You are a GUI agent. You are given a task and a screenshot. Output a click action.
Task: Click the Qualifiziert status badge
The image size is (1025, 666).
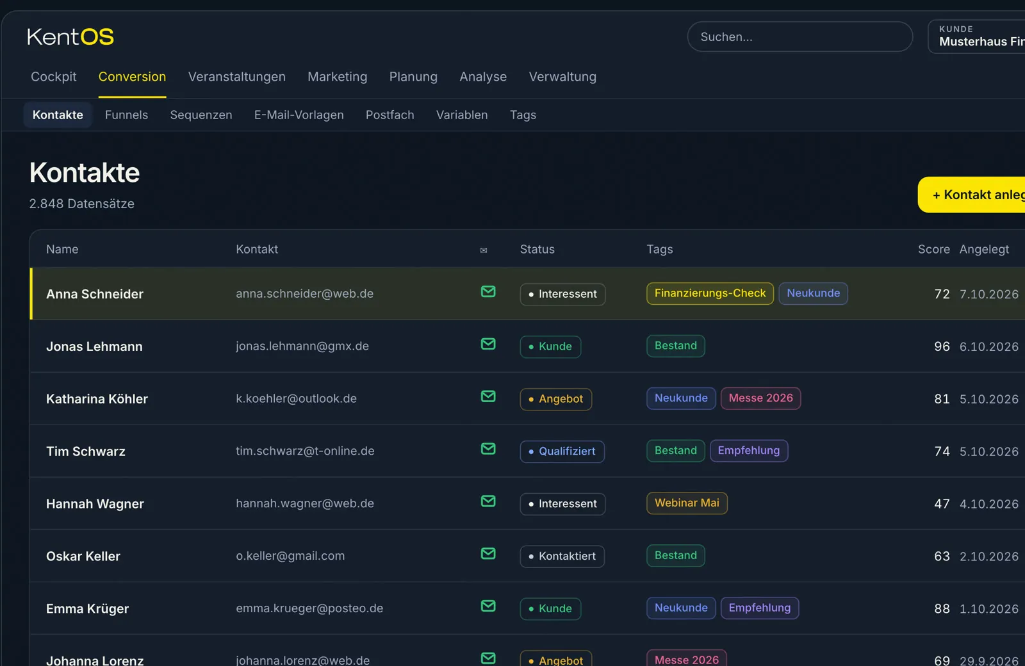pos(562,451)
